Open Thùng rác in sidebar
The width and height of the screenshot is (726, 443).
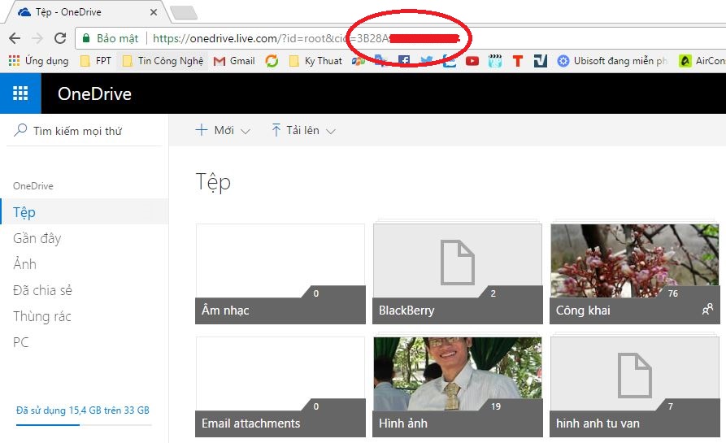(x=41, y=316)
